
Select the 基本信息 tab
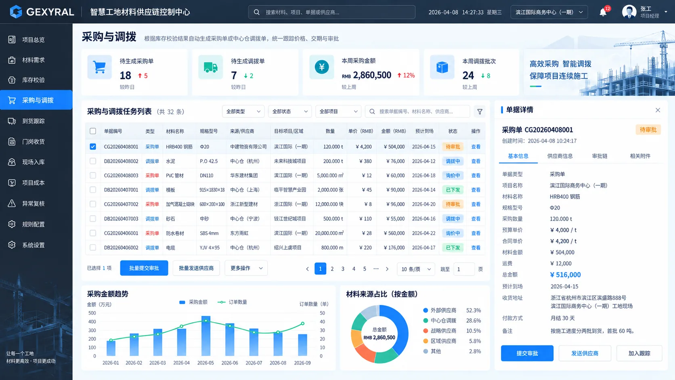518,156
